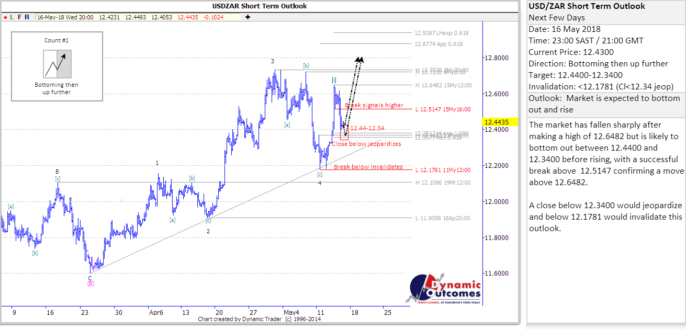Click the red dot record icon
Image resolution: width=686 pixels, height=330 pixels.
pyautogui.click(x=5, y=17)
